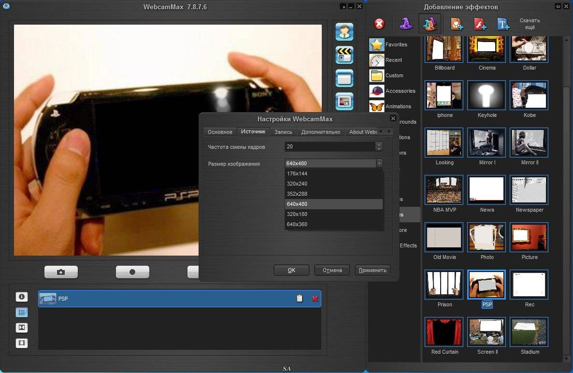
Task: Click the filmstrip videos sidebar icon
Action: coord(22,343)
